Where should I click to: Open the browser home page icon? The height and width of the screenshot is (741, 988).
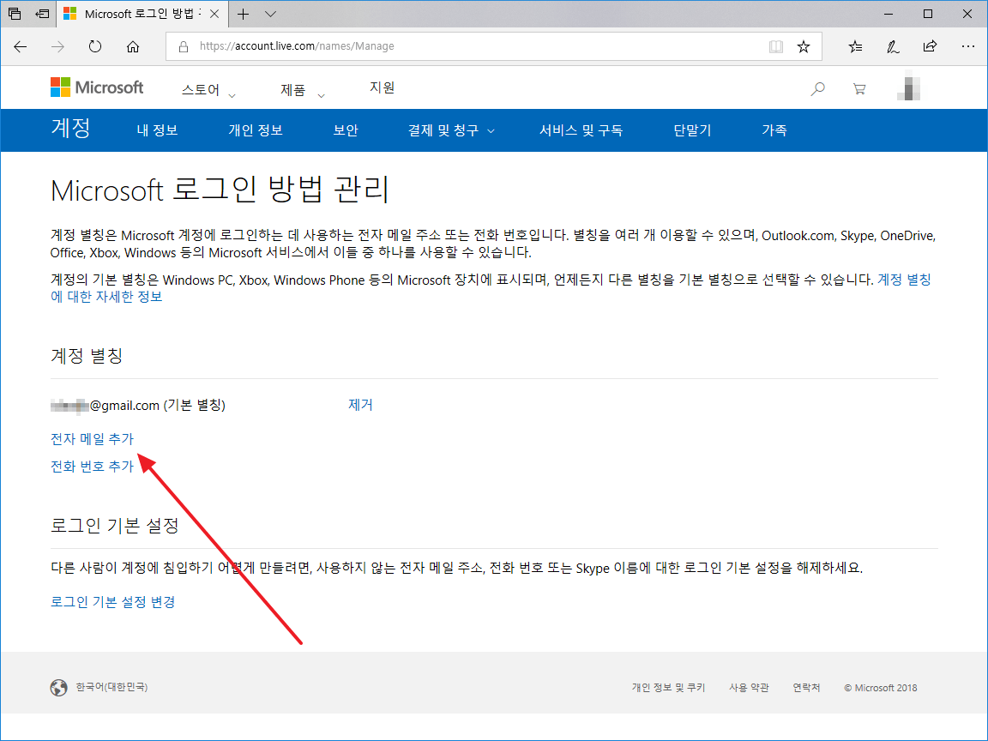point(132,46)
